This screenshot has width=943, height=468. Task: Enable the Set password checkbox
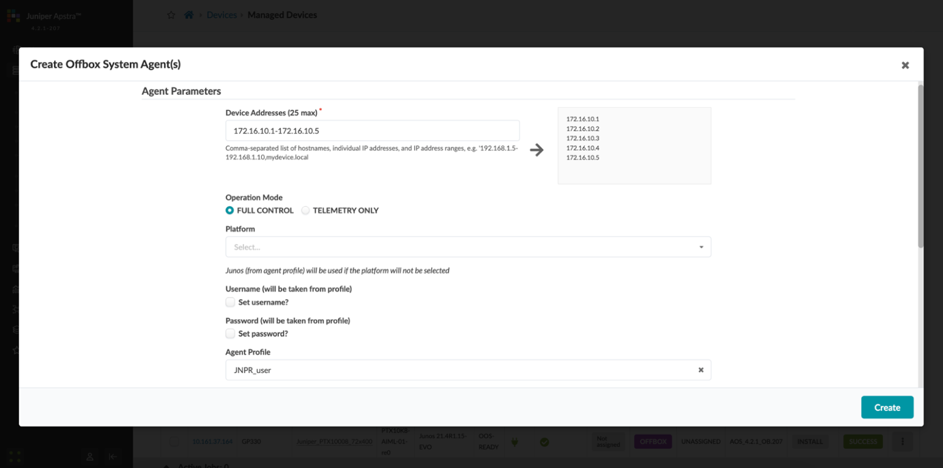[x=230, y=333]
